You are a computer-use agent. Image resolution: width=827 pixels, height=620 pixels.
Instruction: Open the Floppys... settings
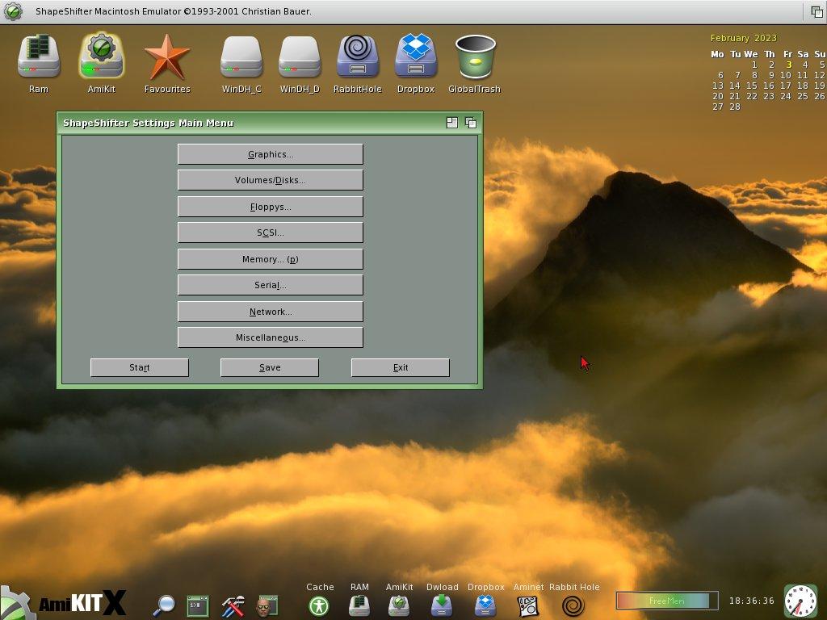click(x=271, y=207)
